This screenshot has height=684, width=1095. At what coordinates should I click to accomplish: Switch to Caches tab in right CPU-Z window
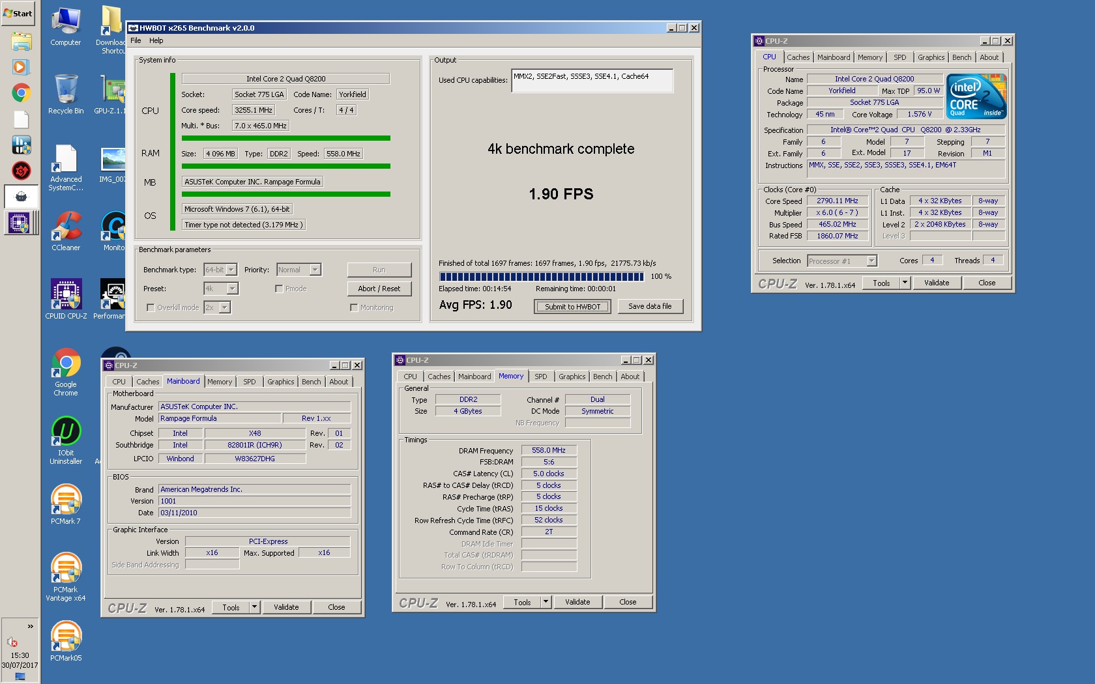click(798, 57)
